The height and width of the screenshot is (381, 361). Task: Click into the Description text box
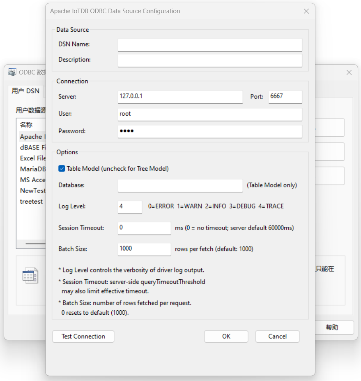[209, 60]
